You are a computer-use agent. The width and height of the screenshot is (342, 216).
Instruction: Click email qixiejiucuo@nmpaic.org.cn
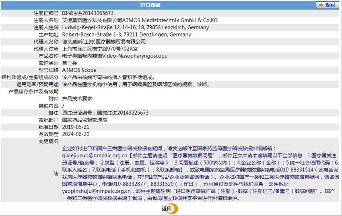tap(95, 155)
